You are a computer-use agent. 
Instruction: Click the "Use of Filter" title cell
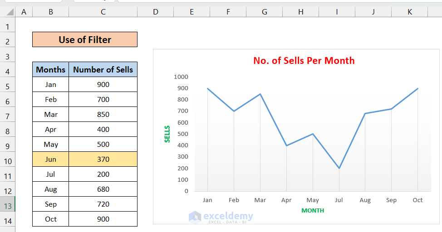85,40
